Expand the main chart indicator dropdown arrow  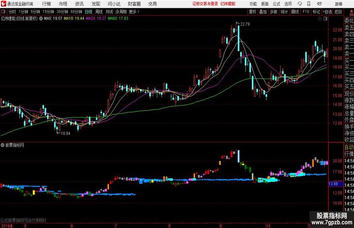41,19
